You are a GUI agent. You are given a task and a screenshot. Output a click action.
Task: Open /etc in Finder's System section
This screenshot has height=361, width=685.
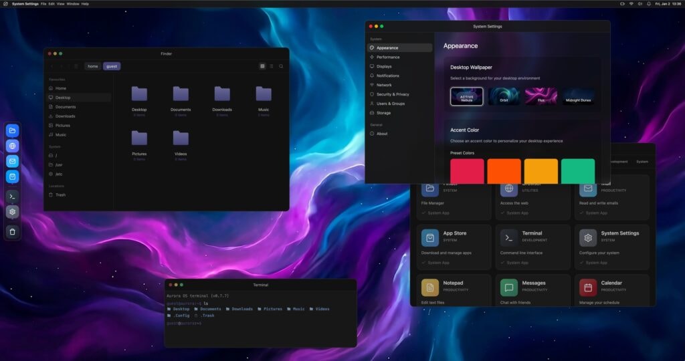(59, 174)
